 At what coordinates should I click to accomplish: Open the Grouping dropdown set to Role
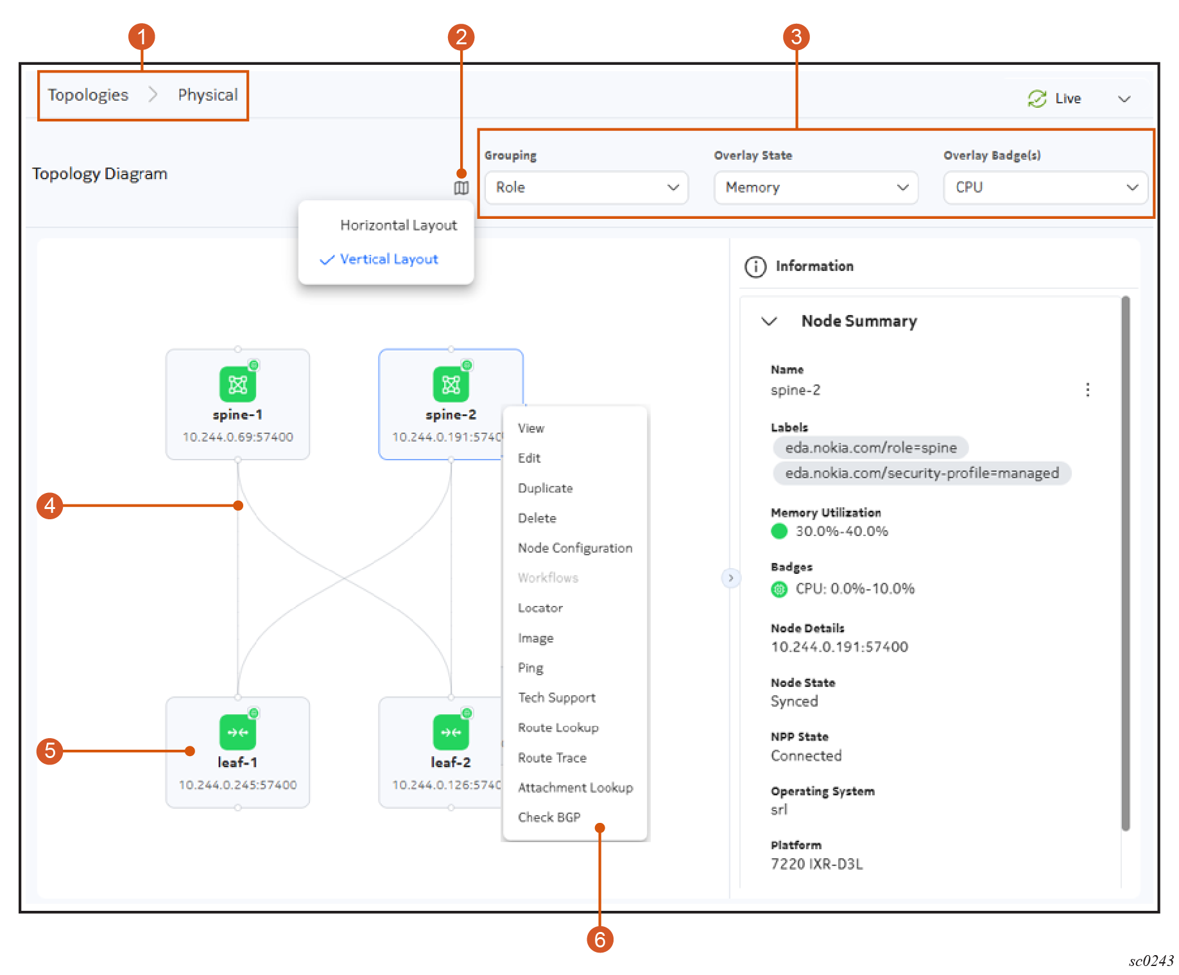(x=586, y=187)
